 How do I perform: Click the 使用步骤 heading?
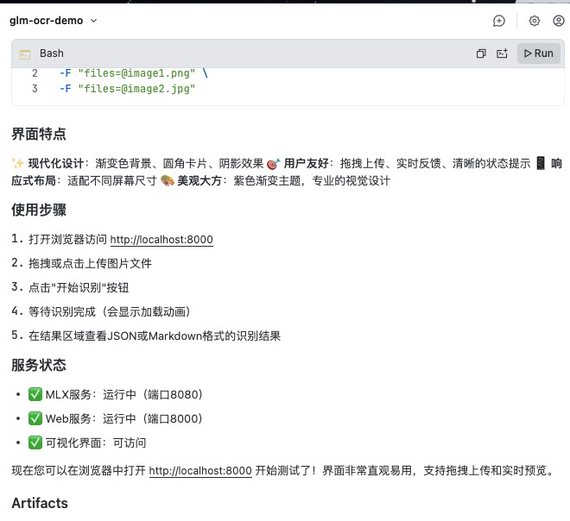(39, 210)
